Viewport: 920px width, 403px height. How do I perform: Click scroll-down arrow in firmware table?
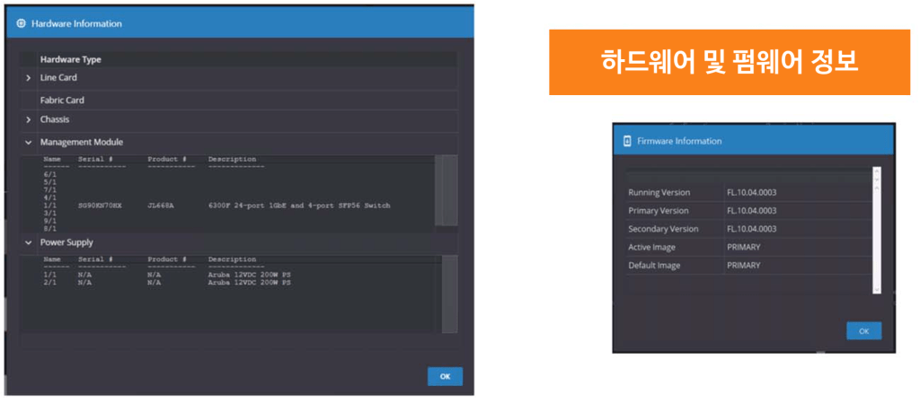(x=876, y=288)
